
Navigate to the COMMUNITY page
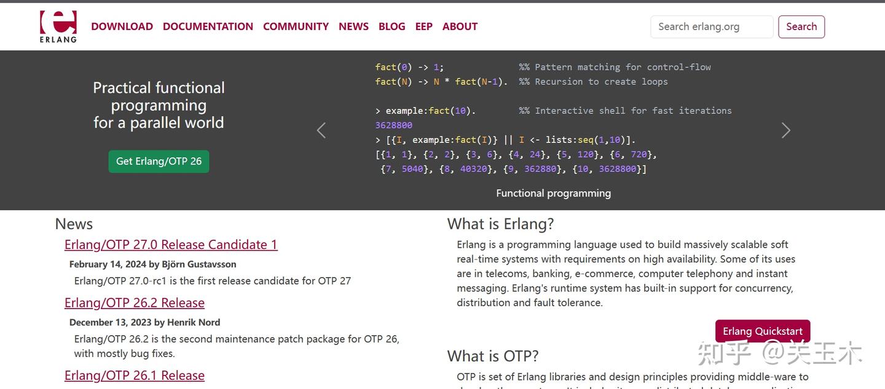(296, 26)
